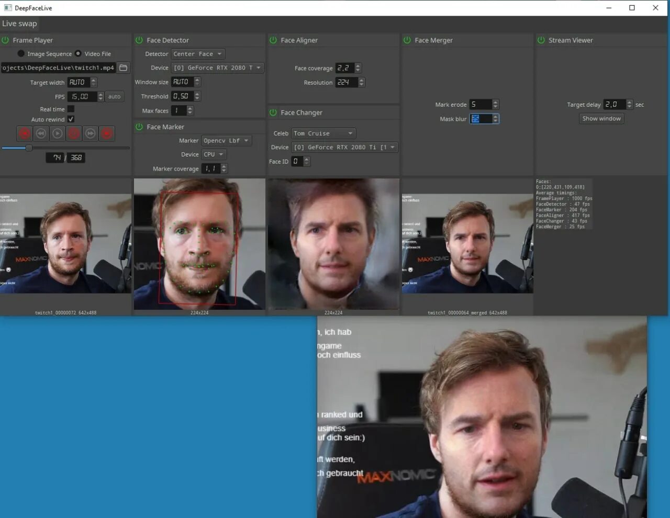Open the Celeb dropdown showing Tom Cruise
The image size is (670, 518).
(323, 133)
